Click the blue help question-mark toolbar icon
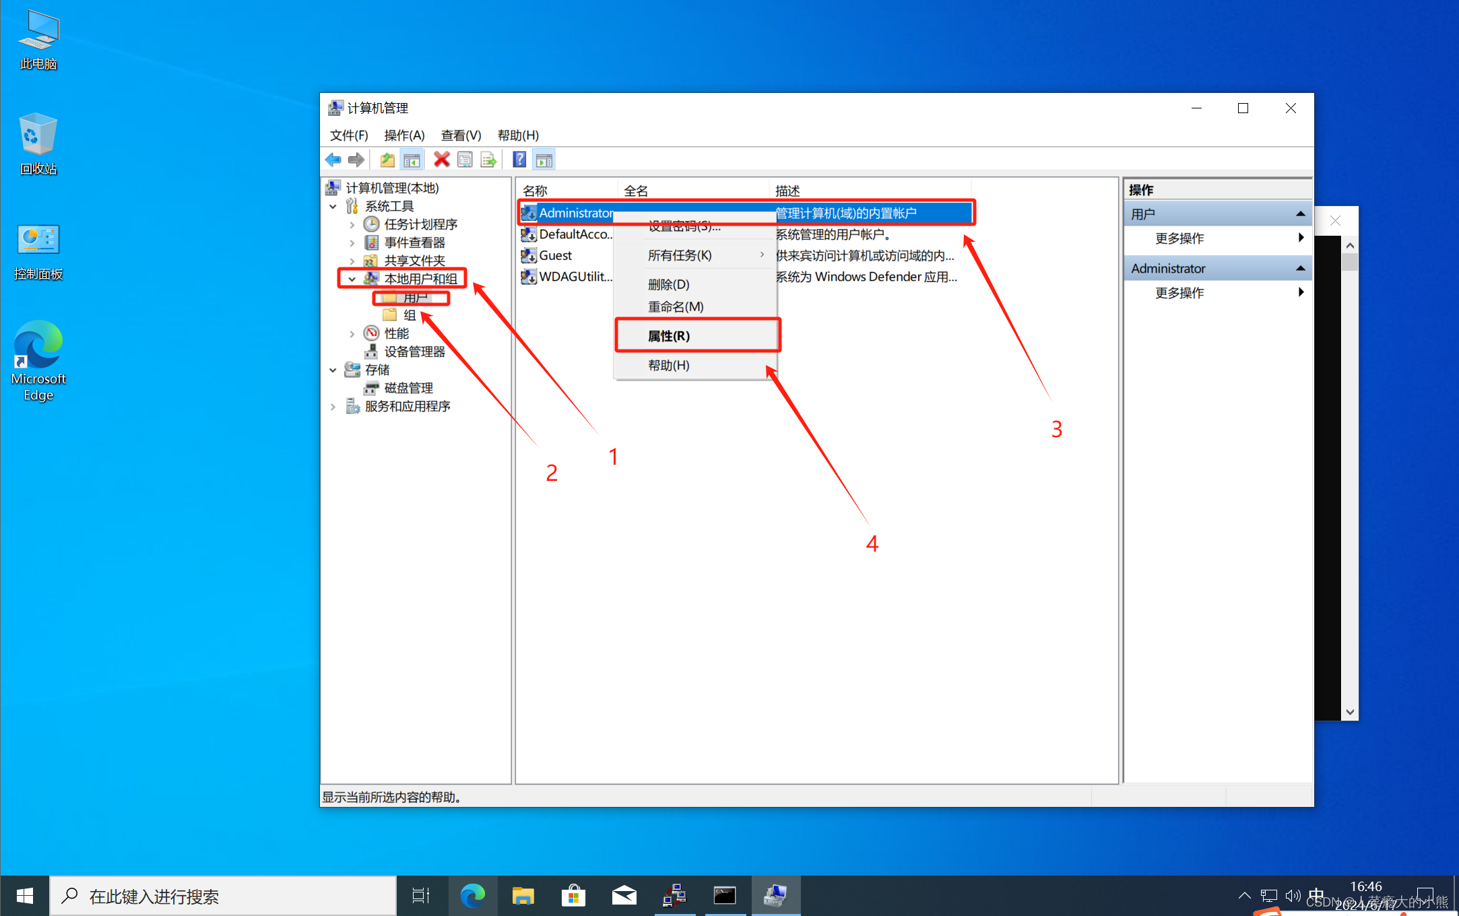Screen dimensions: 1459x916 click(519, 160)
